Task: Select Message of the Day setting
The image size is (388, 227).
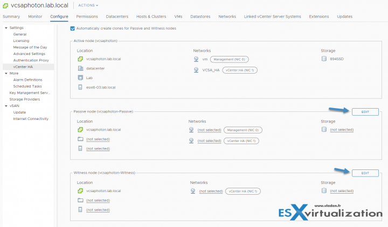Action: tap(30, 47)
